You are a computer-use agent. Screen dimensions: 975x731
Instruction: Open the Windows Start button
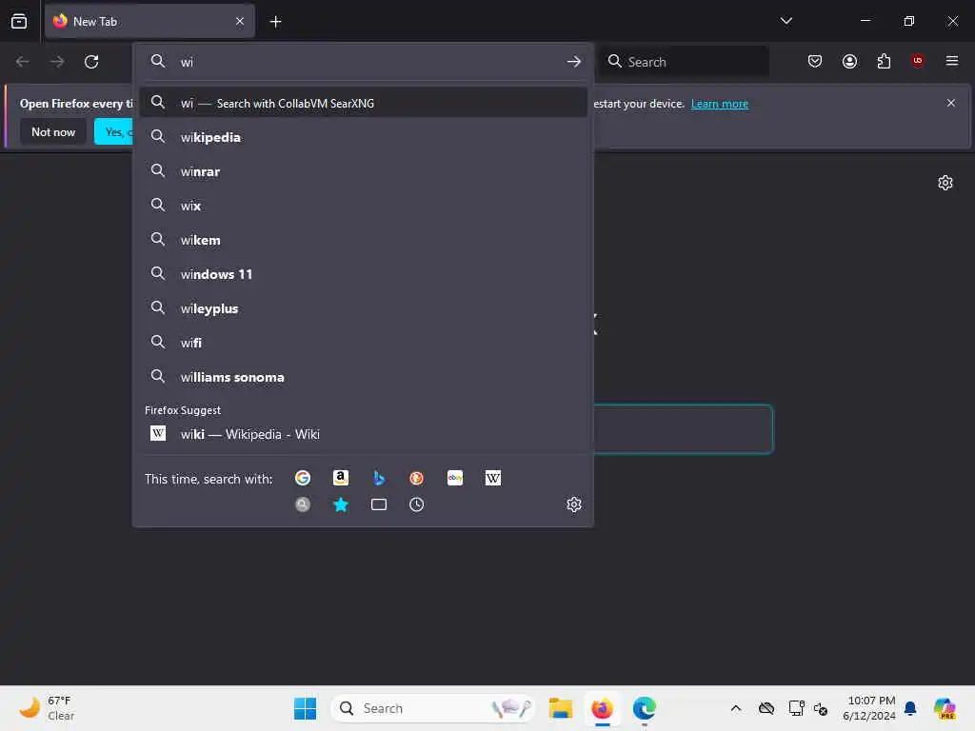pyautogui.click(x=305, y=708)
